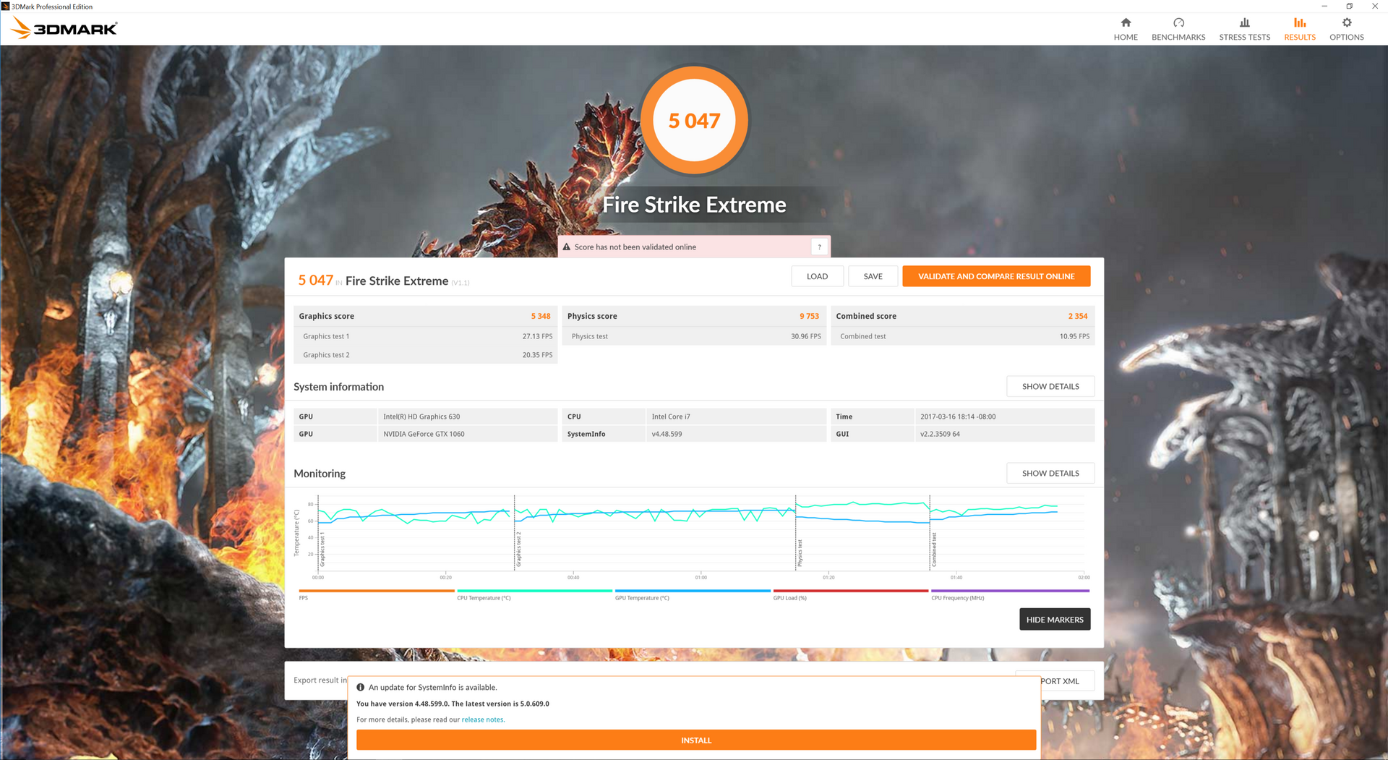Click the partially covered Export XML button
The width and height of the screenshot is (1388, 760).
(1068, 681)
